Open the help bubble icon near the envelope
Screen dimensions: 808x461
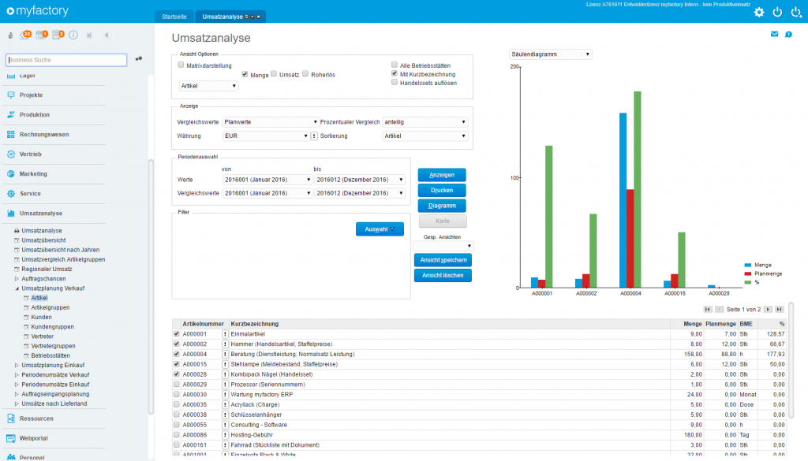pos(788,34)
